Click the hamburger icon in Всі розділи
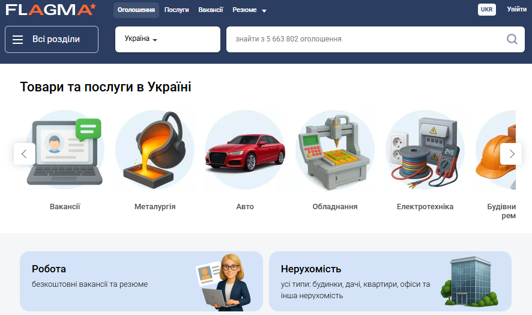Viewport: 532px width, 315px height. click(x=17, y=40)
